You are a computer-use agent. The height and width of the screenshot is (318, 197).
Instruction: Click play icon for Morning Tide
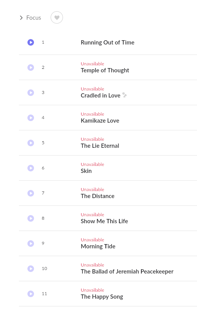[x=31, y=244]
